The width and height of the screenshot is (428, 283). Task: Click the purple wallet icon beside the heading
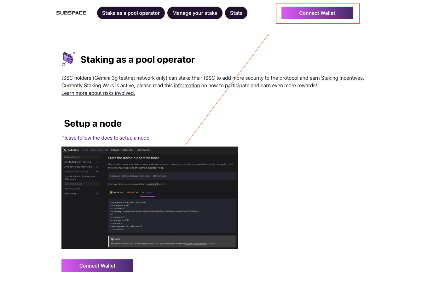point(68,59)
